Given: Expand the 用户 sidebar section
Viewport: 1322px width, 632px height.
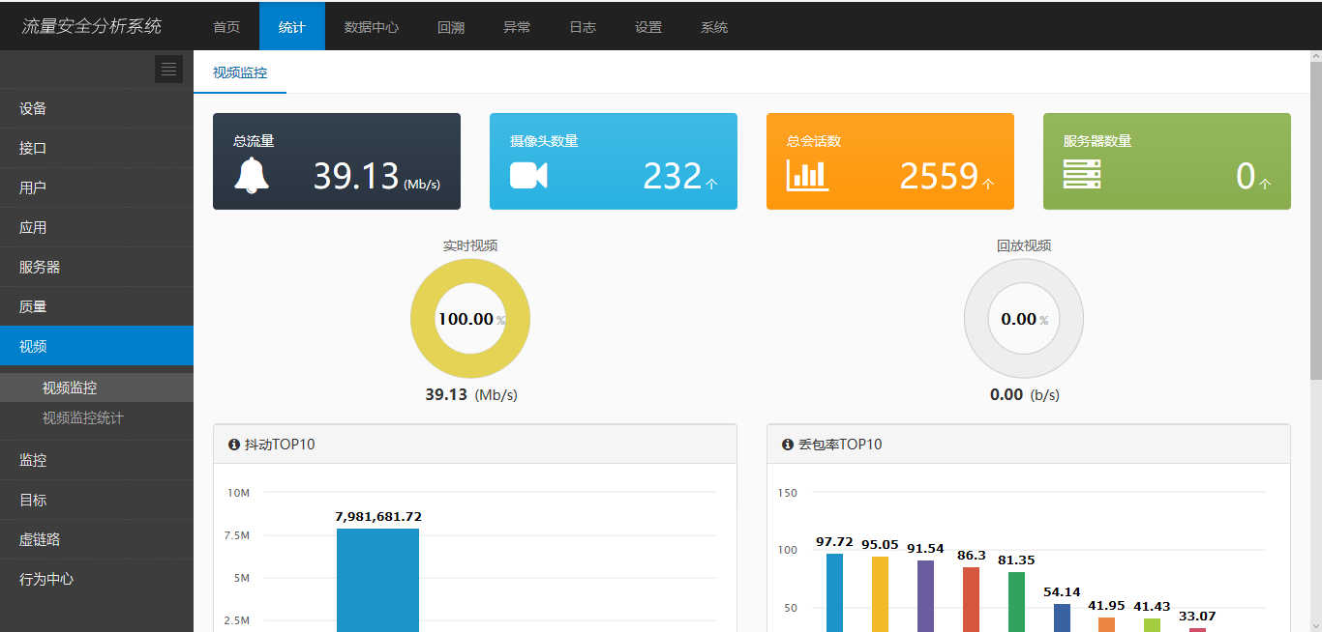Looking at the screenshot, I should click(x=97, y=187).
